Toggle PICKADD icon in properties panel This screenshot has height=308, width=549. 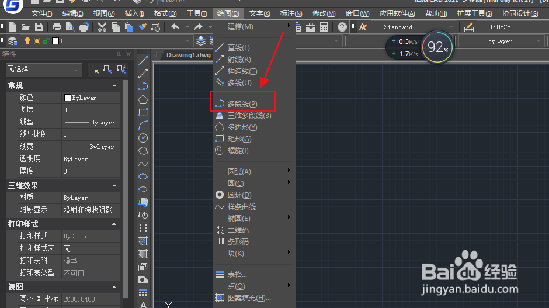click(94, 69)
